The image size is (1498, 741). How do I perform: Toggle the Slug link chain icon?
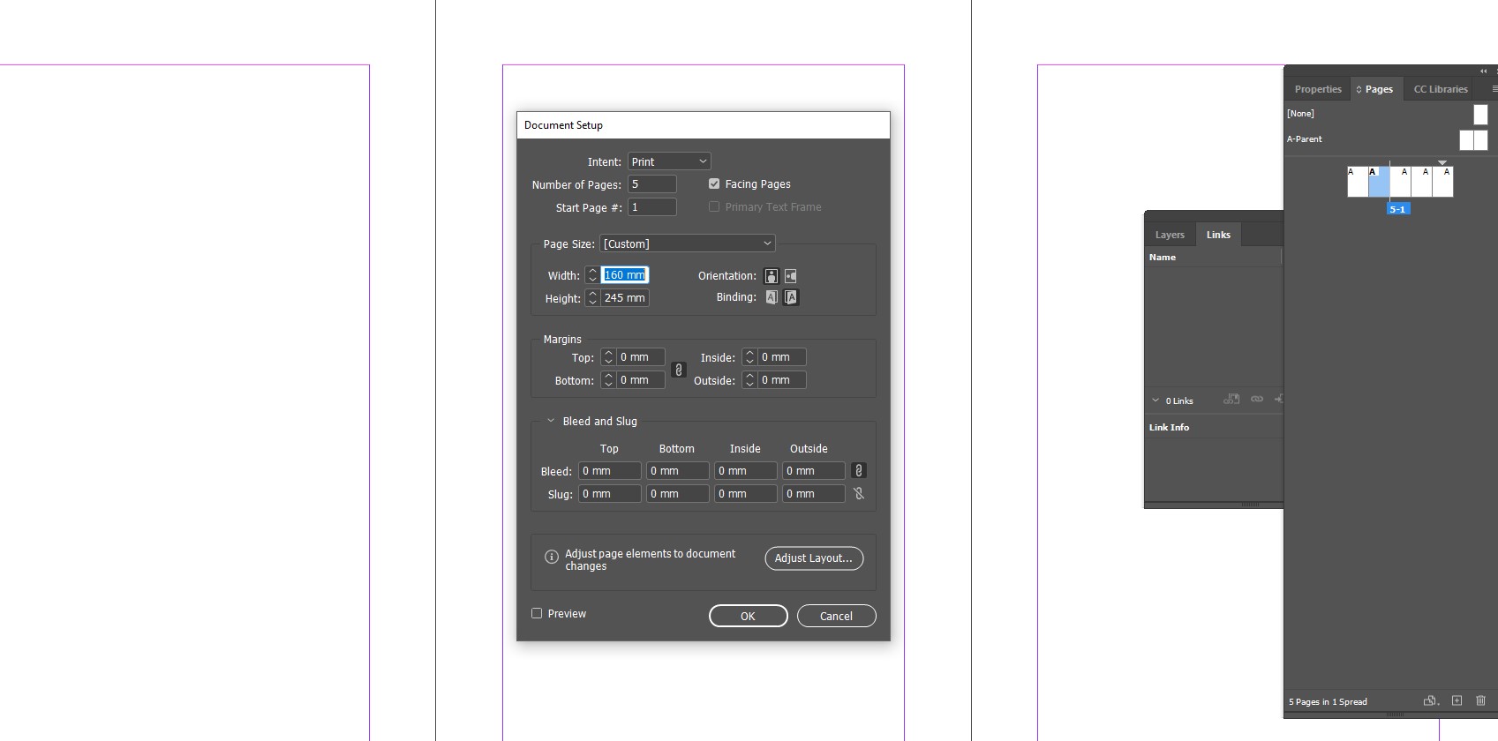click(x=859, y=494)
